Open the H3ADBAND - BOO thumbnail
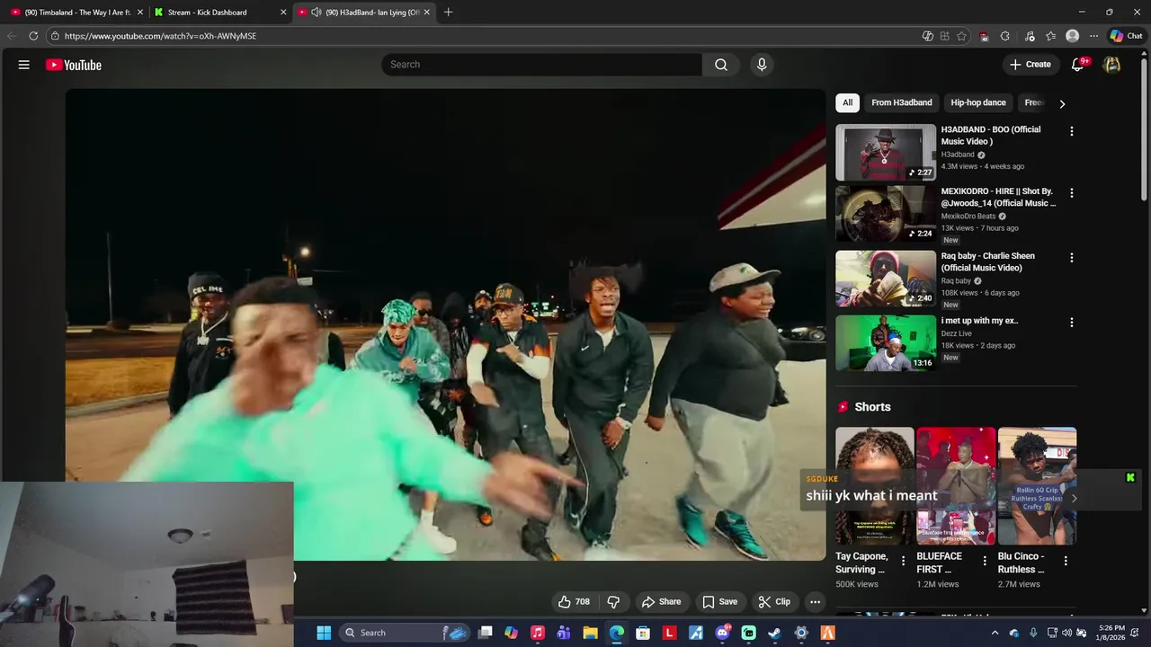Image resolution: width=1151 pixels, height=647 pixels. tap(886, 152)
